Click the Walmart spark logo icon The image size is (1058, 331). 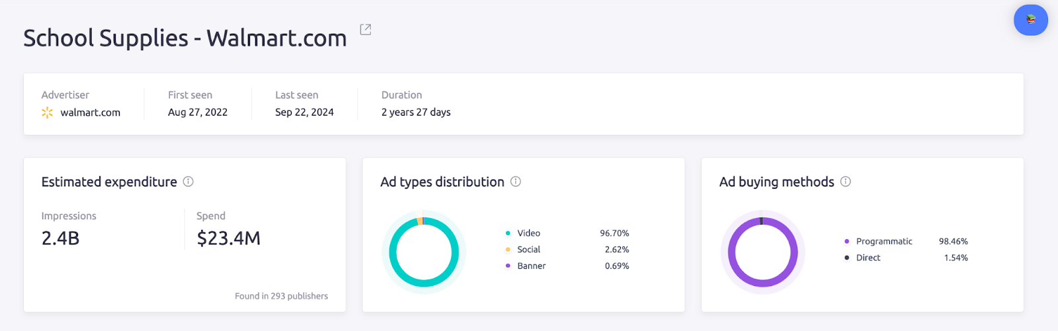pyautogui.click(x=47, y=112)
